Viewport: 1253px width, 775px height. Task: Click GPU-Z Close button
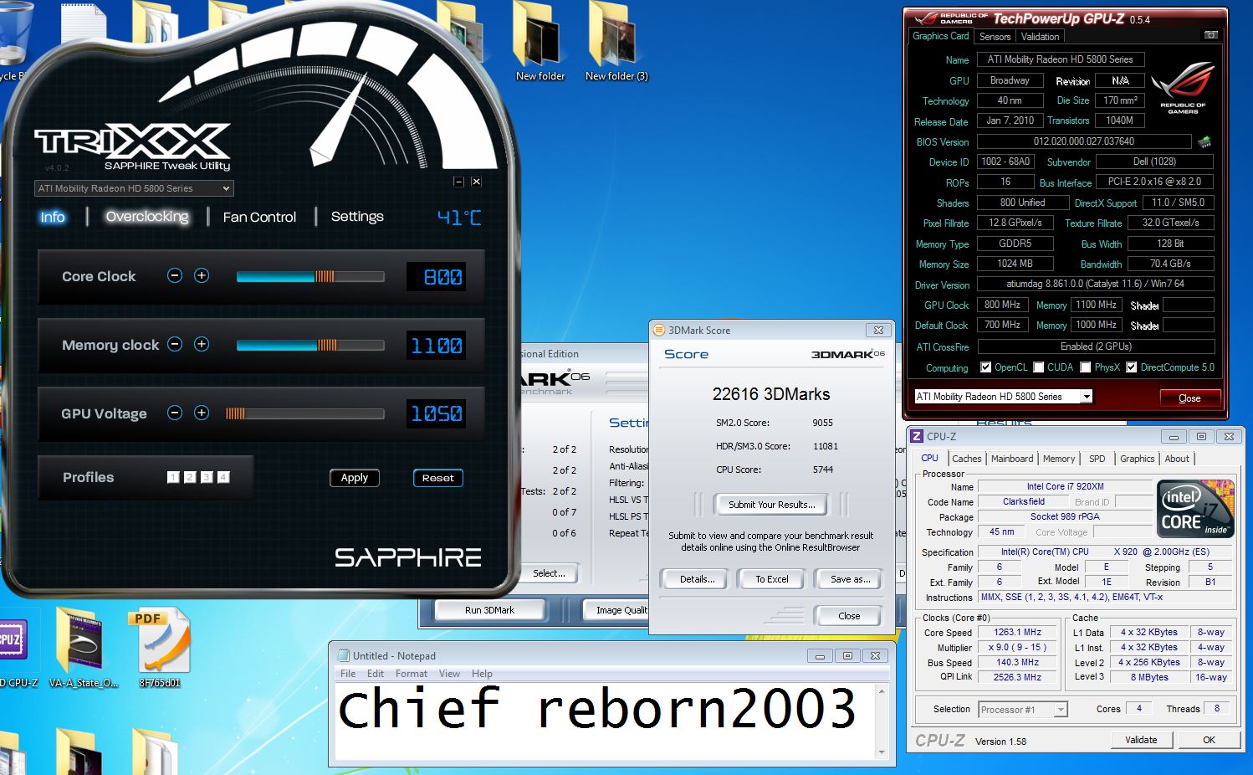click(x=1189, y=398)
